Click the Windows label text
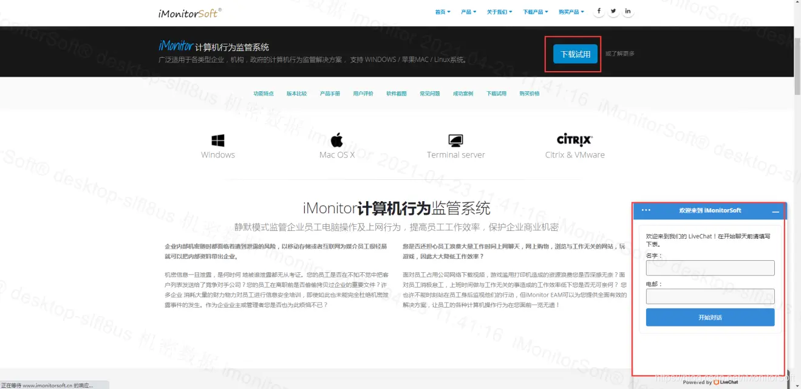The width and height of the screenshot is (801, 389). 218,155
